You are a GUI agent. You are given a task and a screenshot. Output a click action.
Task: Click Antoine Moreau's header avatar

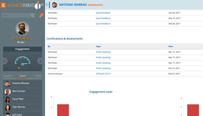point(55,5)
